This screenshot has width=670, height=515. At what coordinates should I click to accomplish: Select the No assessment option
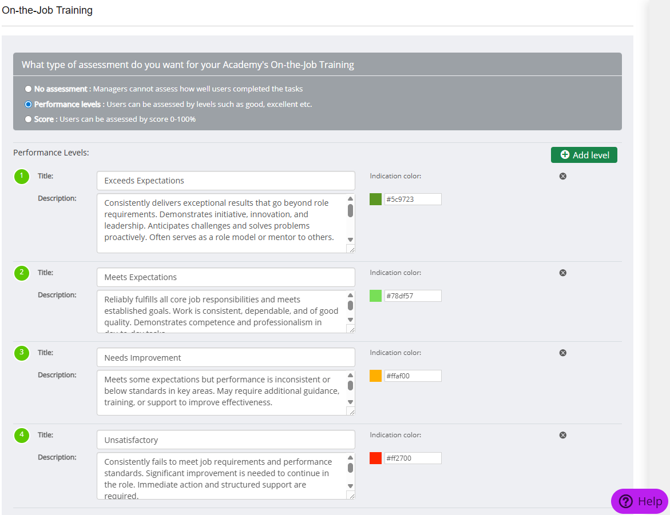tap(28, 89)
